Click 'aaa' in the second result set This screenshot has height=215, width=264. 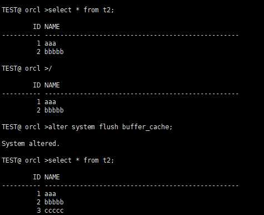[50, 102]
